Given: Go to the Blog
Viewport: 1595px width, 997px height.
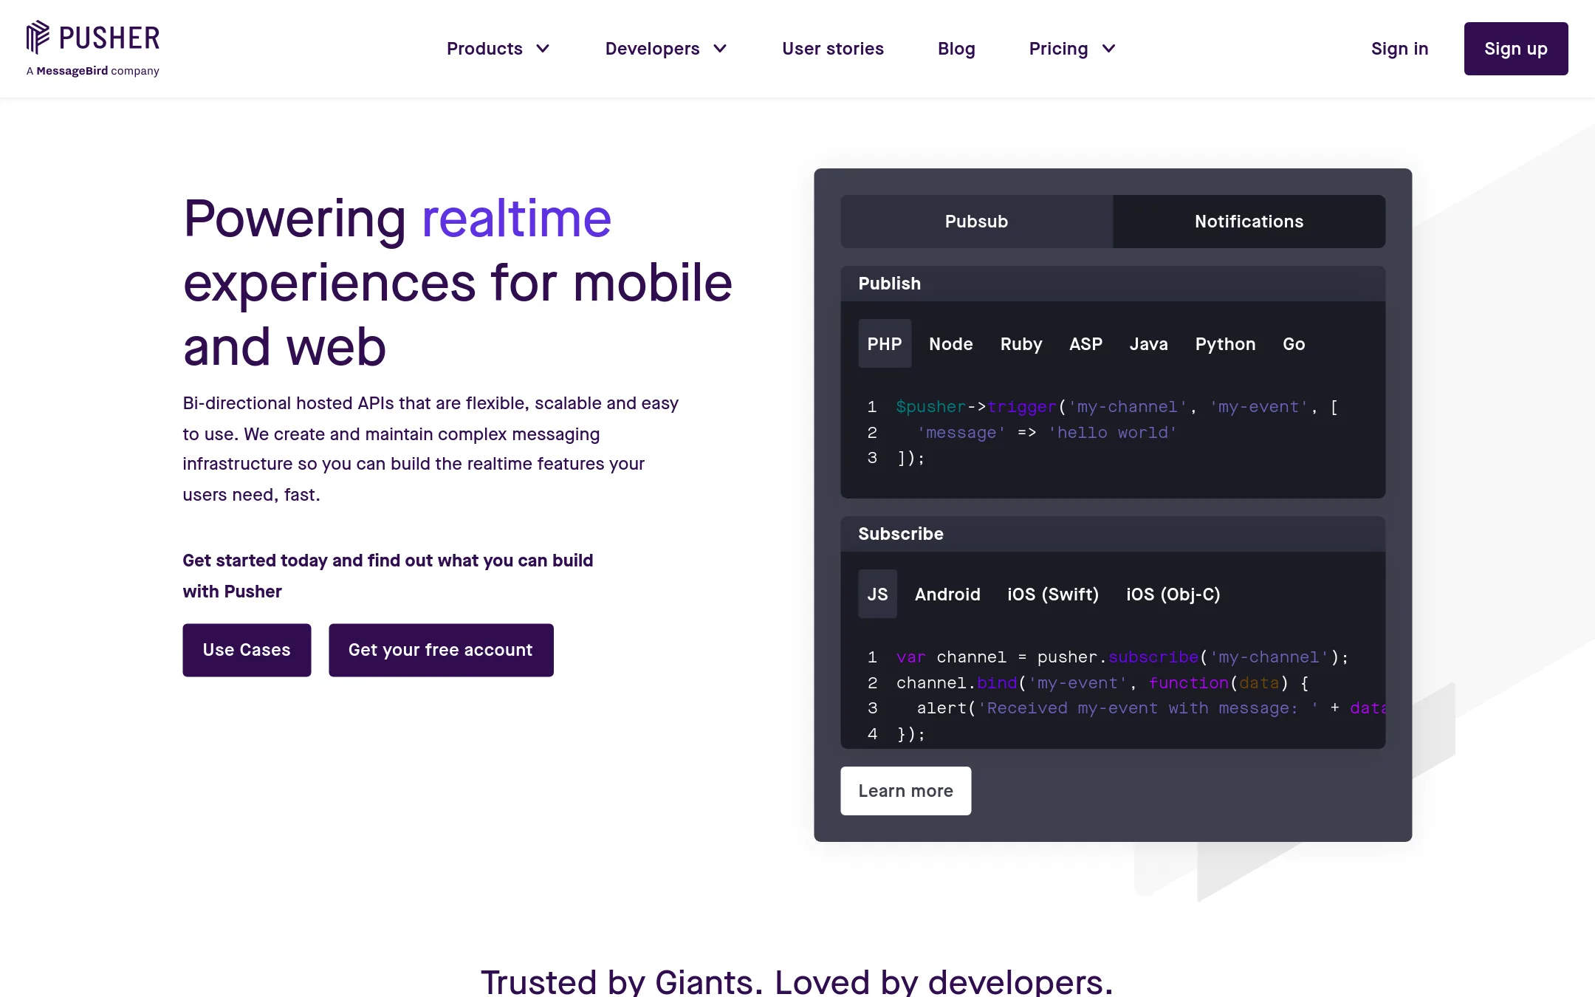Looking at the screenshot, I should point(956,49).
